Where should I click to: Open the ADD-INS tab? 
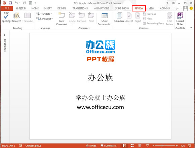point(165,8)
